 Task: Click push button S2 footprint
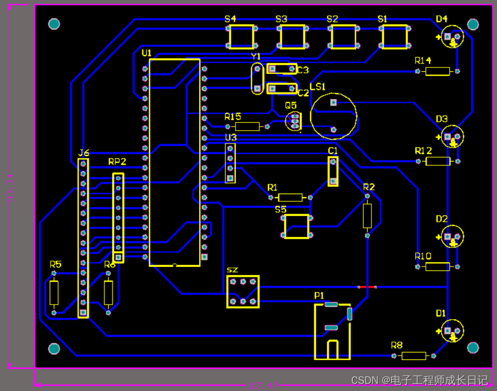pos(344,37)
